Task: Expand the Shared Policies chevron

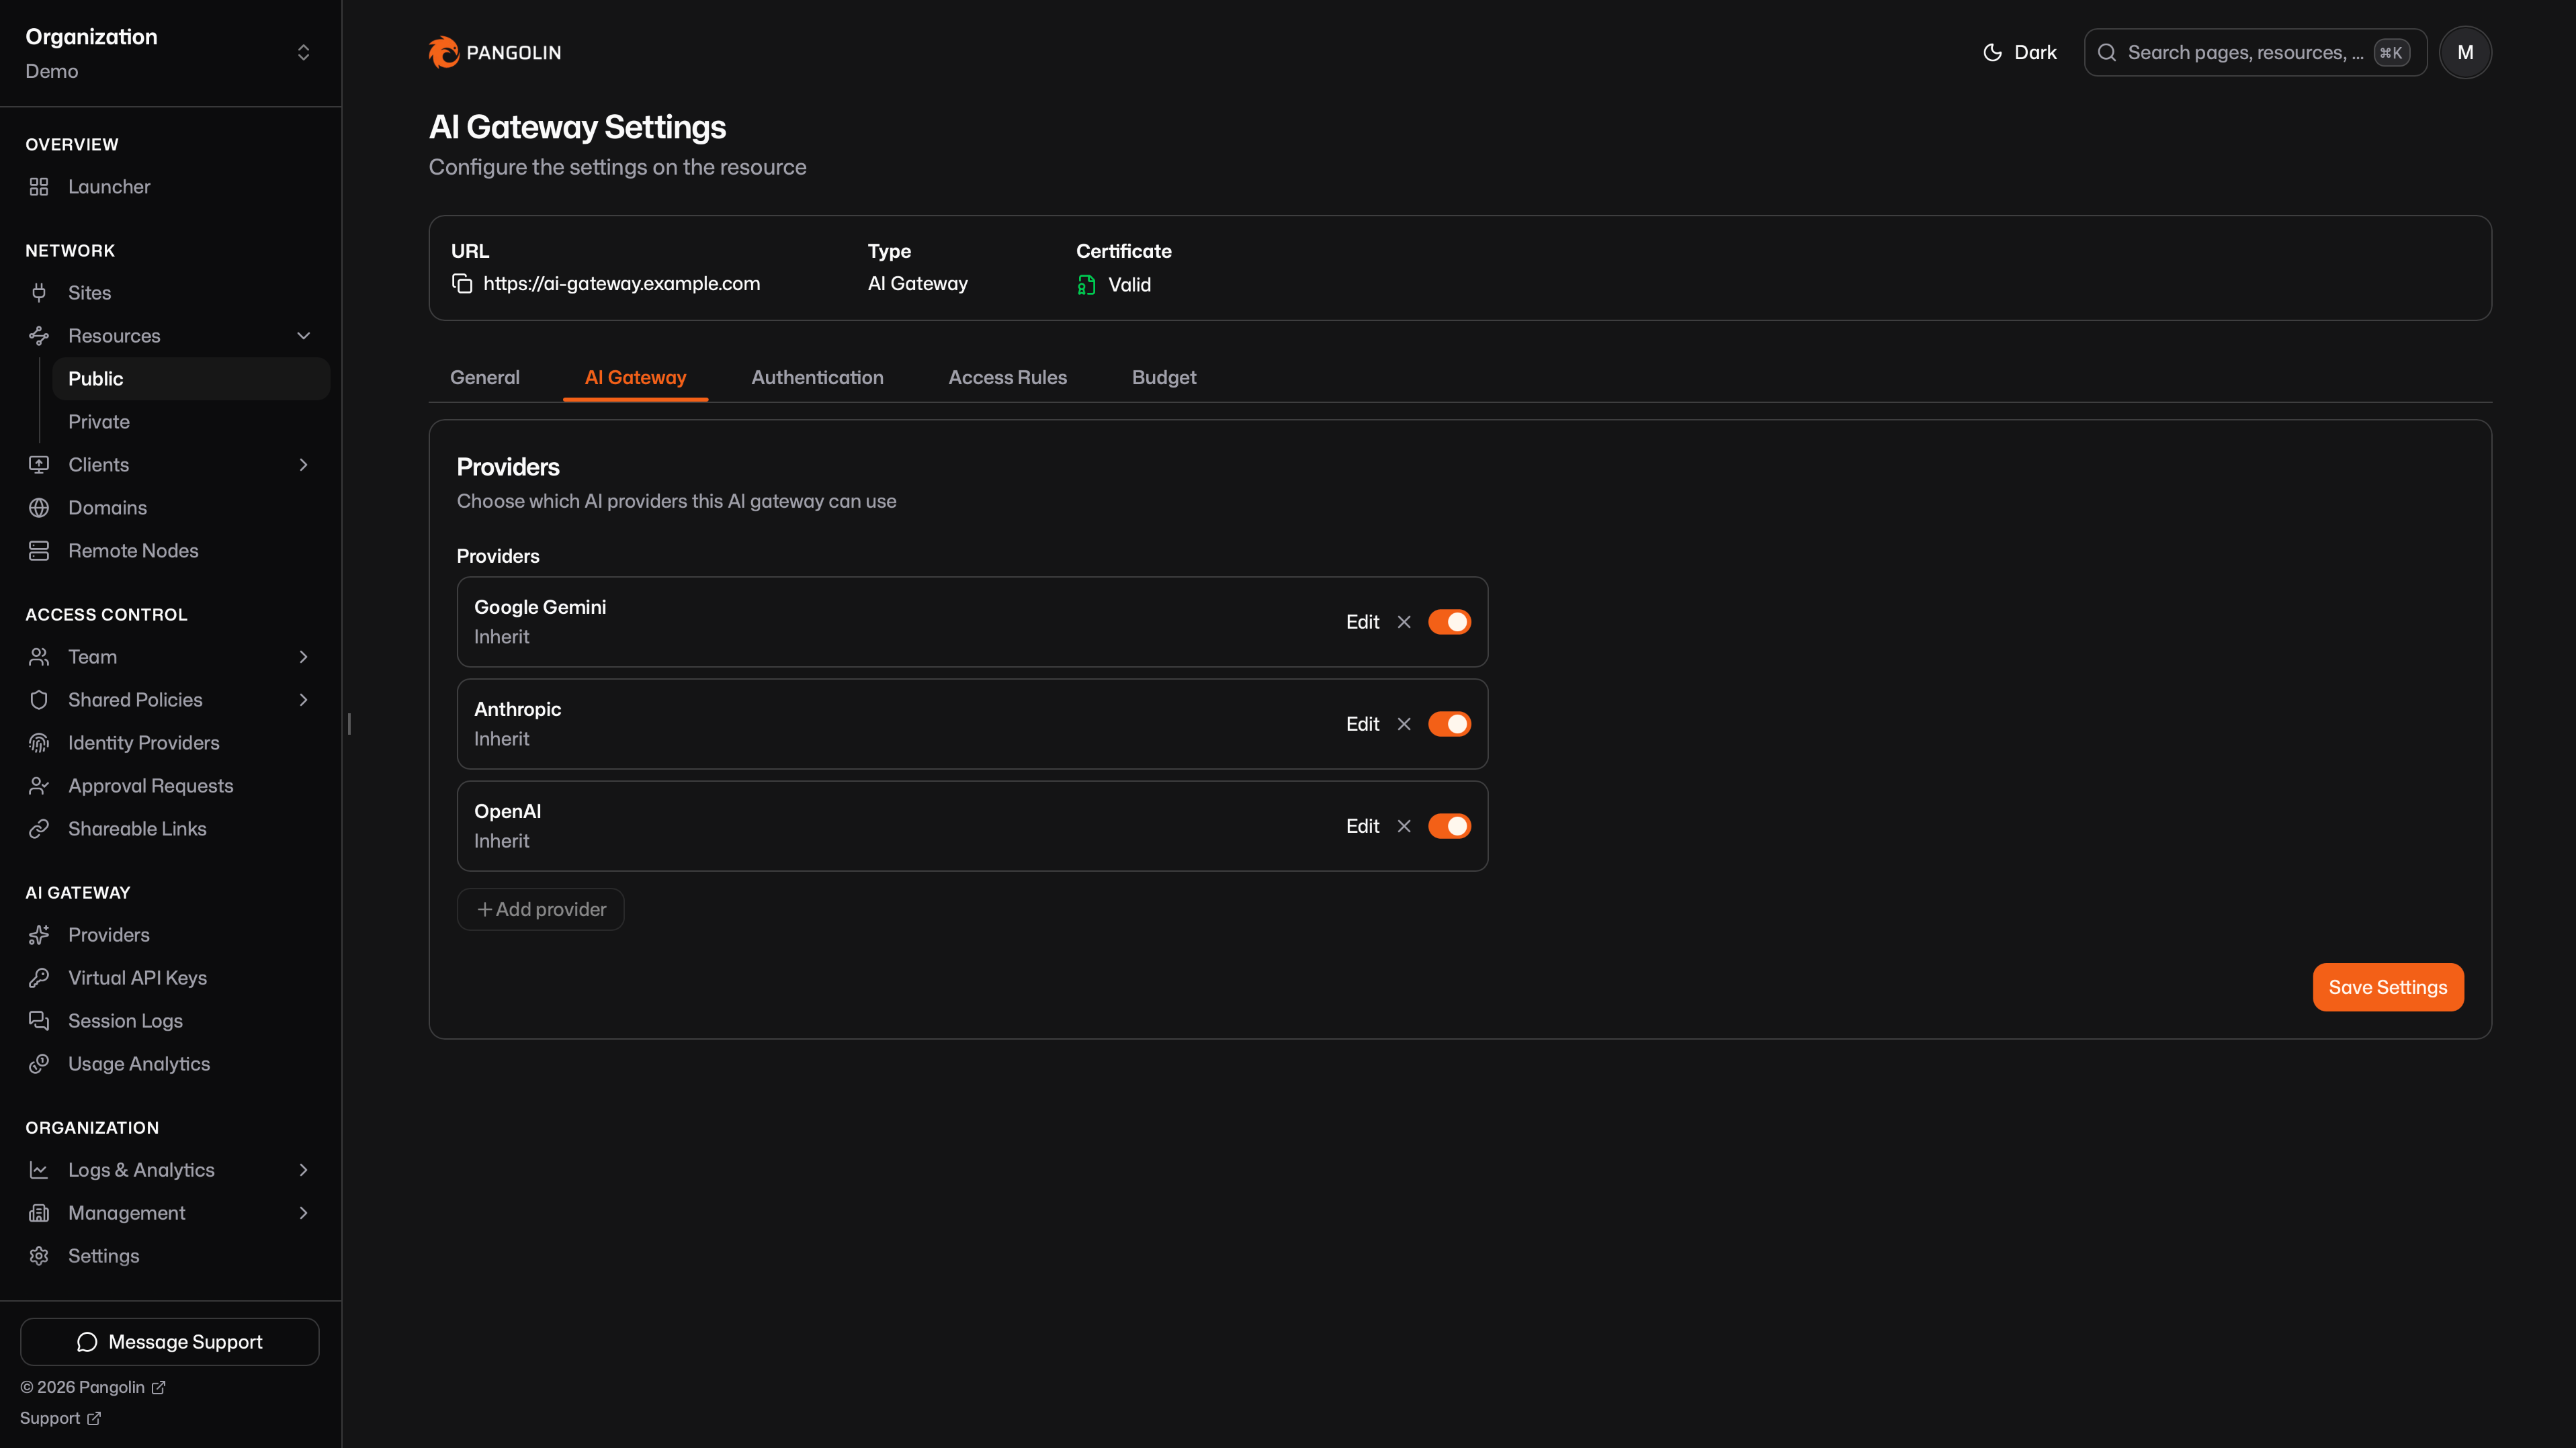Action: click(x=304, y=700)
